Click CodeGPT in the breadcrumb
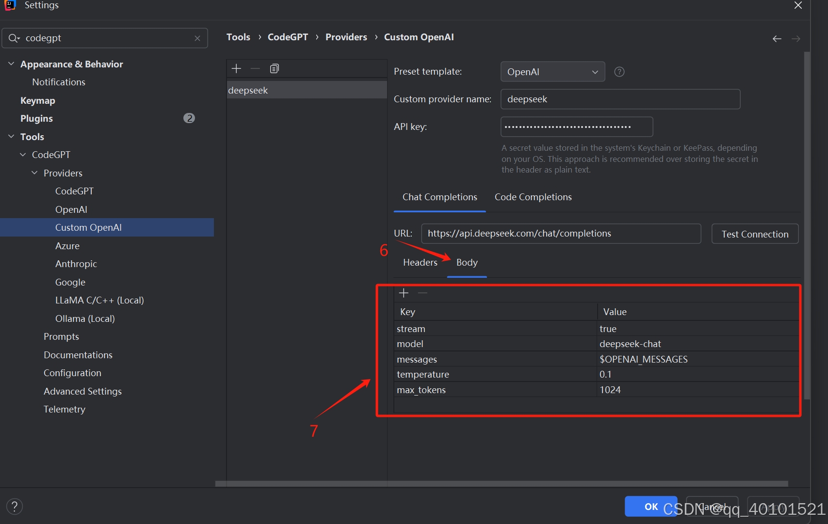Viewport: 828px width, 524px height. [288, 37]
